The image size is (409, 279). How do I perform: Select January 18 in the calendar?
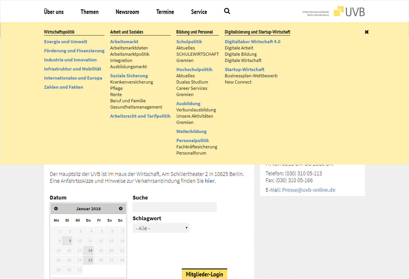click(89, 250)
